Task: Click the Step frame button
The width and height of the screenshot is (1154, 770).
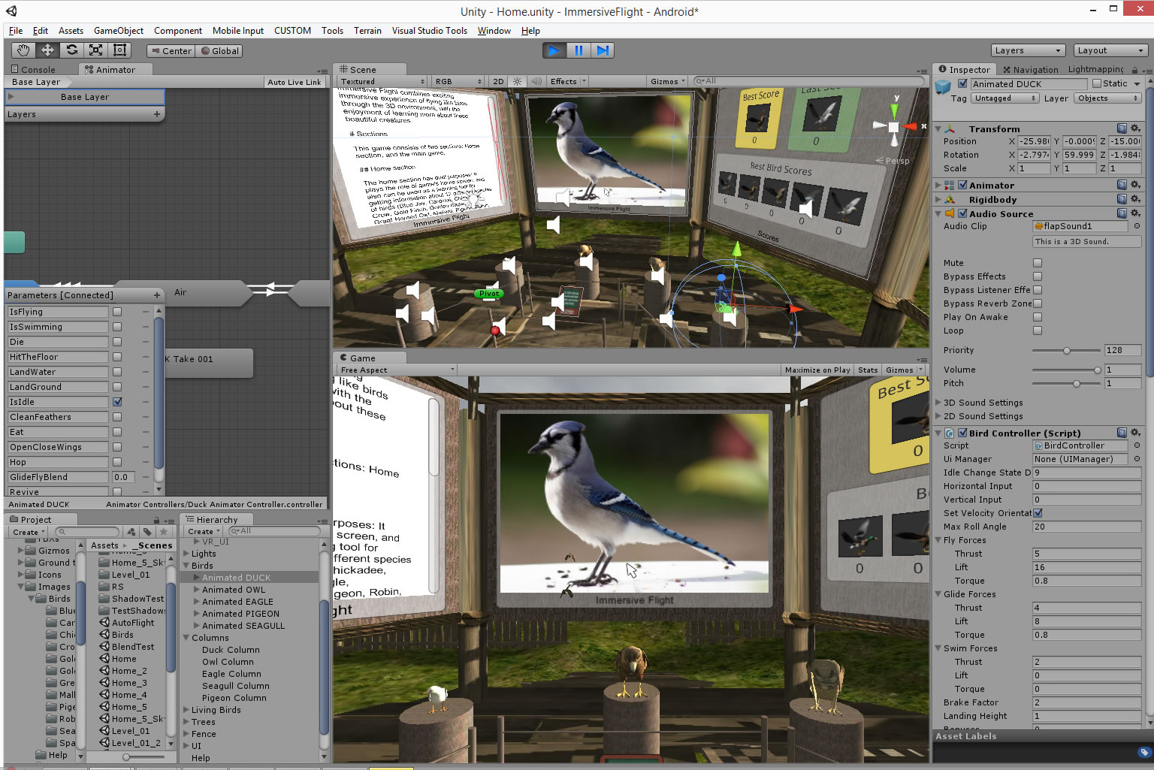Action: coord(603,50)
